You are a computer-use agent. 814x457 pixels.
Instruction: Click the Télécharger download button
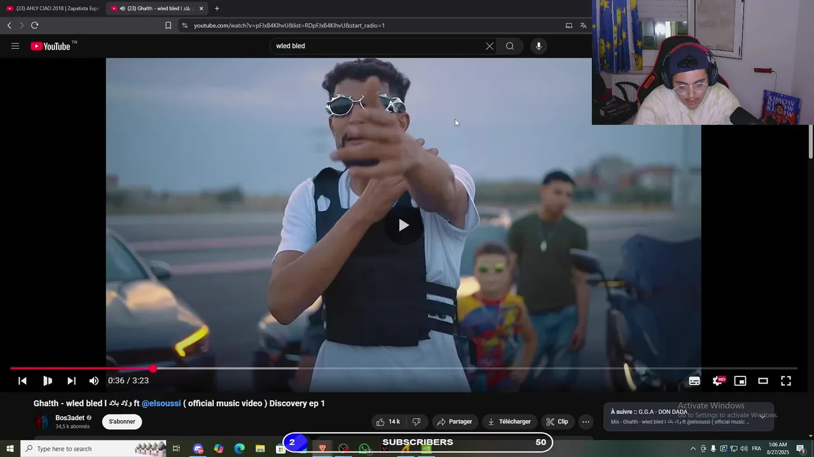(x=509, y=421)
